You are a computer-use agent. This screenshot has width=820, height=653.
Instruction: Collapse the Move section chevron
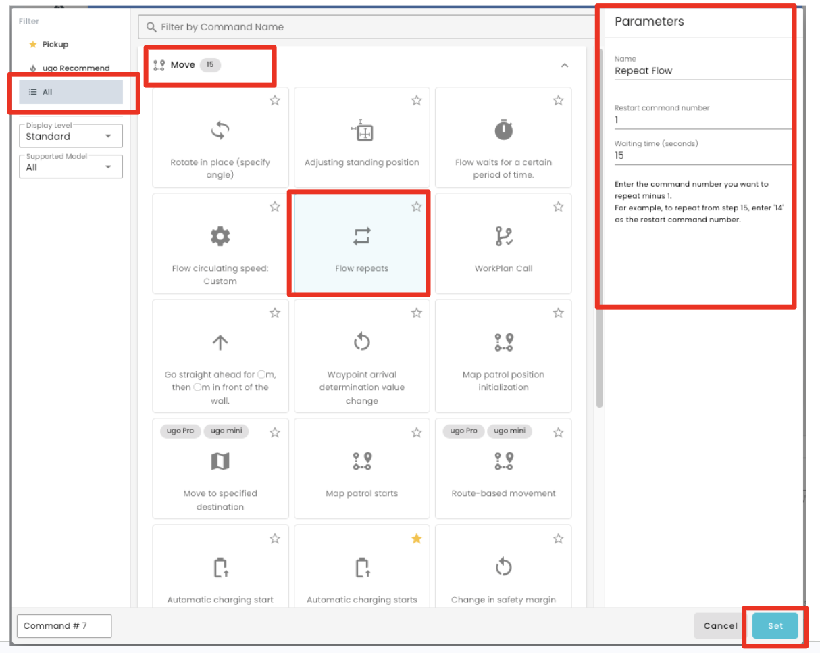point(565,66)
